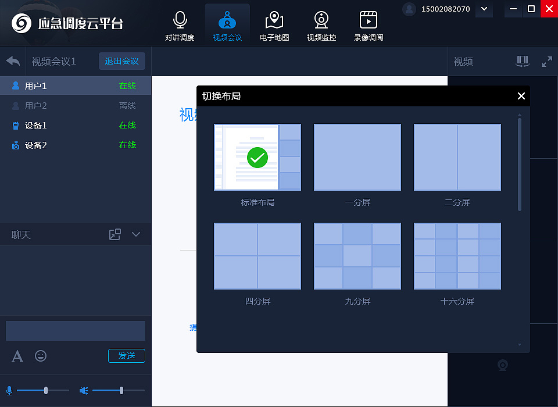
Task: Maximize the application window
Action: (x=531, y=9)
